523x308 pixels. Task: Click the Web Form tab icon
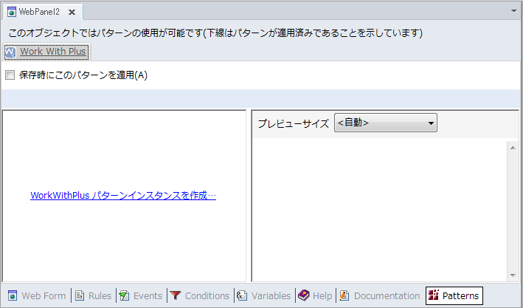(x=13, y=295)
